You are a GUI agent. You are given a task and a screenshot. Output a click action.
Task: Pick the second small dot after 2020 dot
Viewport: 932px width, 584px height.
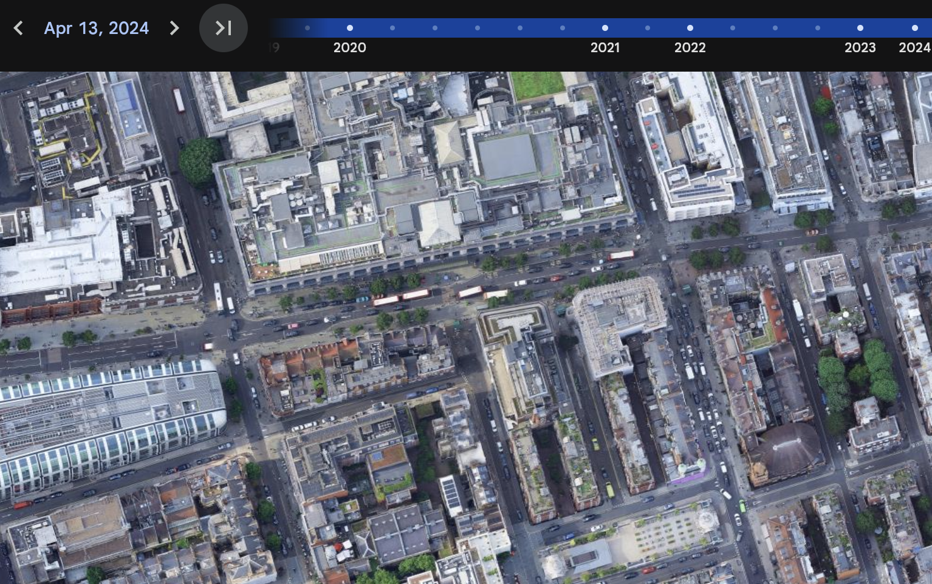click(435, 28)
